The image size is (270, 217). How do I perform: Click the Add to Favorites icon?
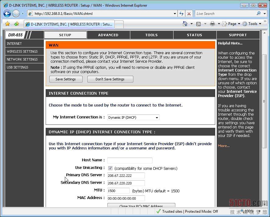coord(16,24)
